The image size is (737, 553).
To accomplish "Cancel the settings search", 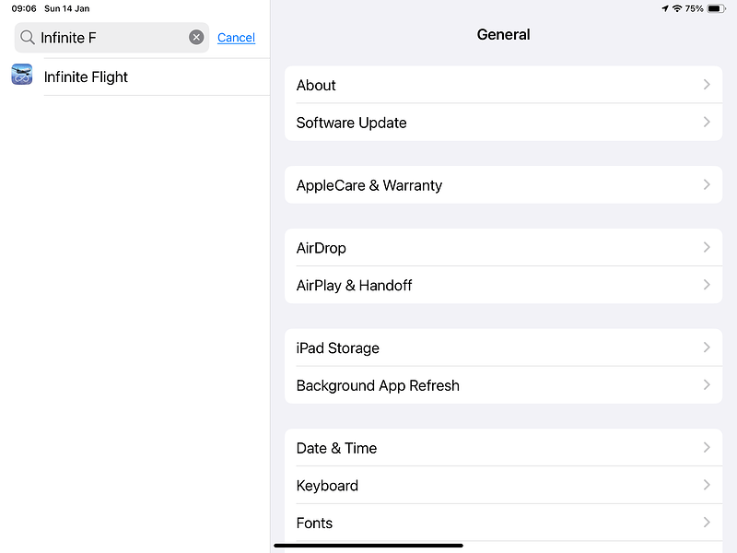I will pyautogui.click(x=236, y=38).
